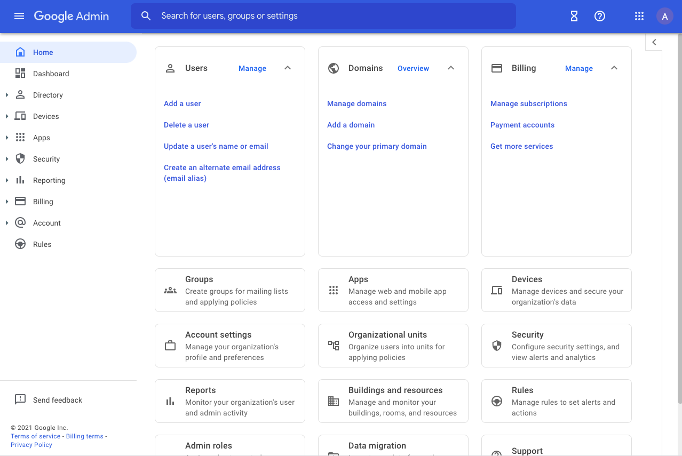The height and width of the screenshot is (456, 682).
Task: Select Dashboard in the sidebar
Action: pyautogui.click(x=68, y=74)
